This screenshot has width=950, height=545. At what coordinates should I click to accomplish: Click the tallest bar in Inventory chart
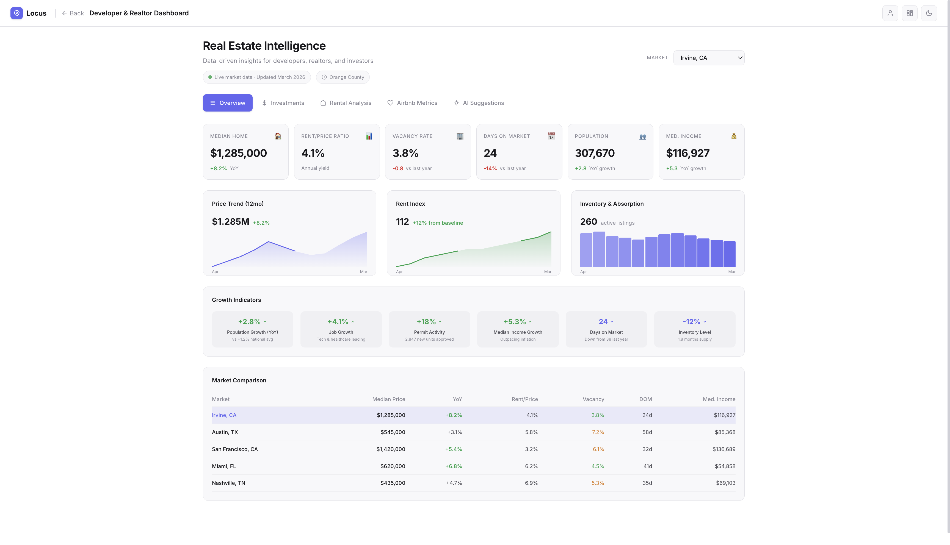click(599, 249)
